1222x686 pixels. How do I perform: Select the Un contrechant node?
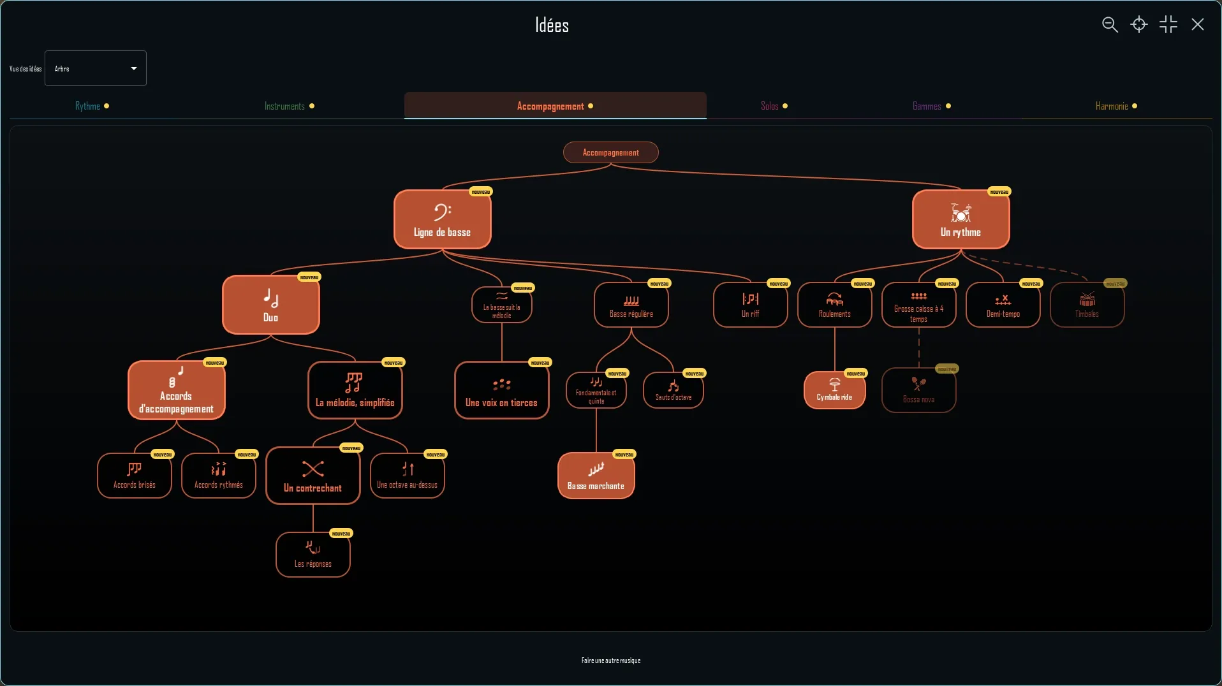313,476
